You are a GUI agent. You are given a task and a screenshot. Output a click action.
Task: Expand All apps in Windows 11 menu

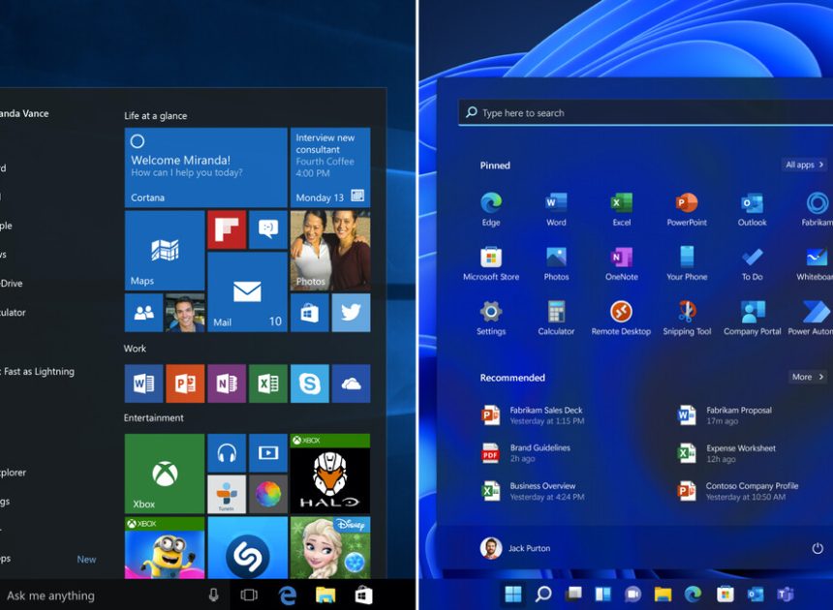(804, 165)
